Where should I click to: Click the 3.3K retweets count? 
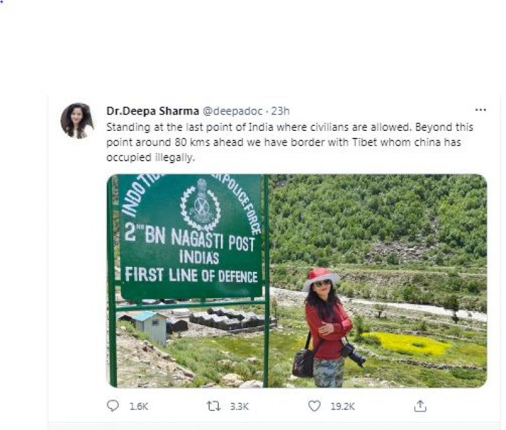click(238, 407)
